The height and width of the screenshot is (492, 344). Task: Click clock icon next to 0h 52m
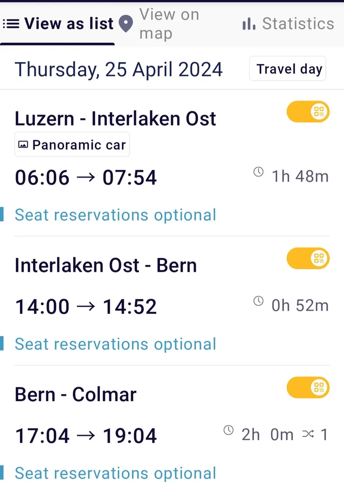tap(258, 301)
